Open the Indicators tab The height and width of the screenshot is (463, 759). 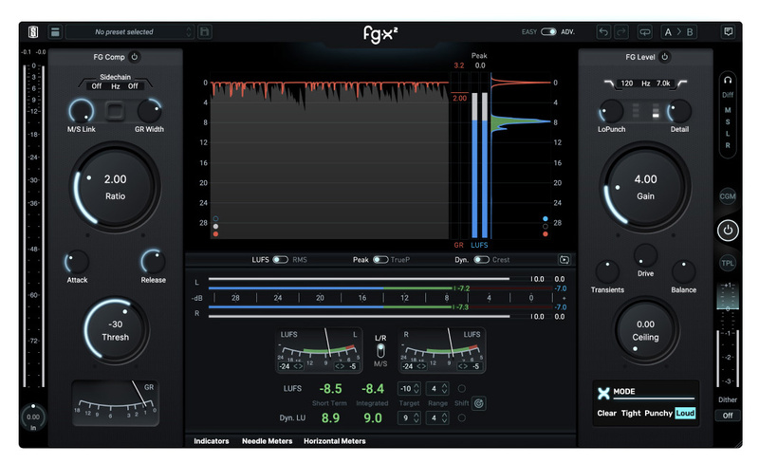[212, 441]
